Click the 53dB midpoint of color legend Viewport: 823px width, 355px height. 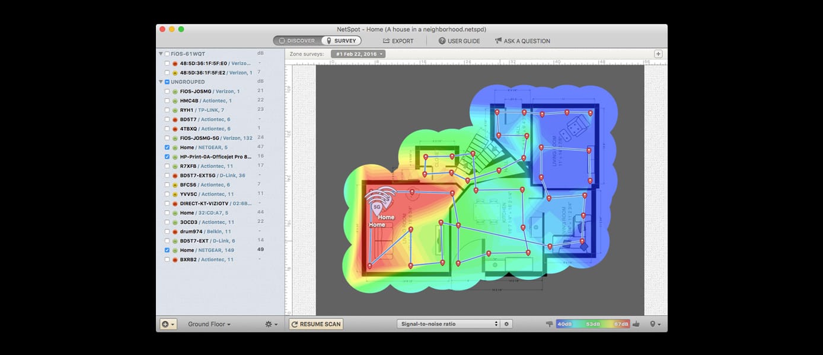[x=593, y=324]
